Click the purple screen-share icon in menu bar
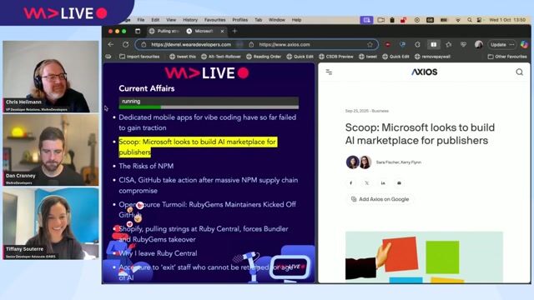 366,20
